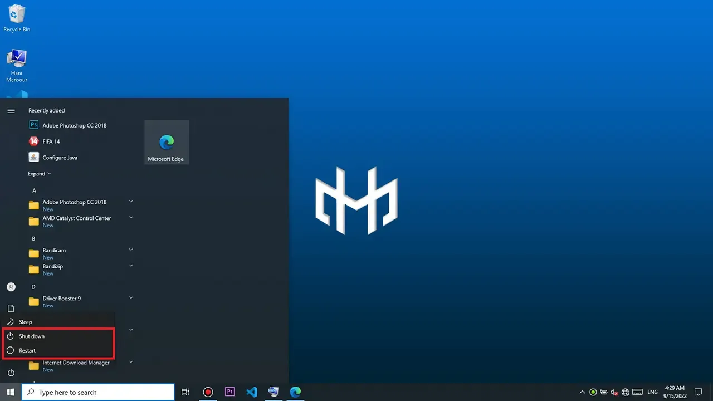Show hidden system tray icons
The width and height of the screenshot is (713, 401).
pos(583,392)
